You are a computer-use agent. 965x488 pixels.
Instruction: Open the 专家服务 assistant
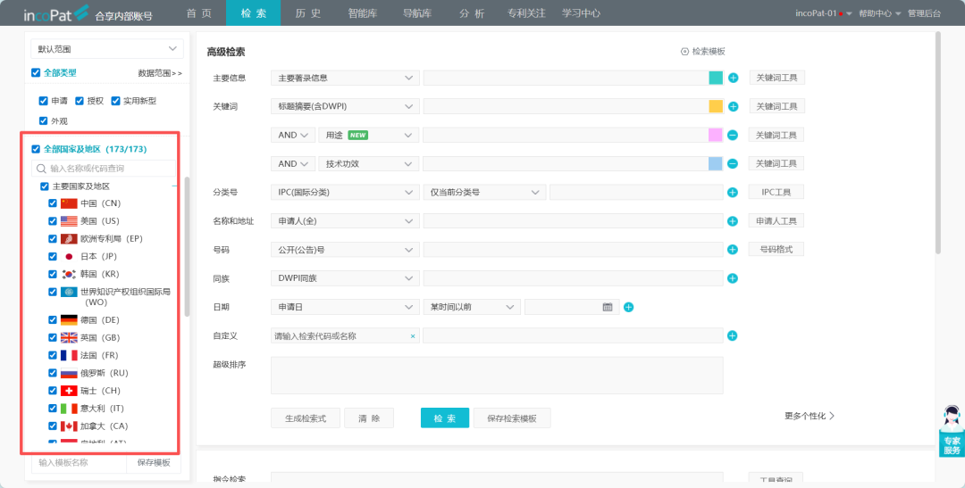pos(952,431)
